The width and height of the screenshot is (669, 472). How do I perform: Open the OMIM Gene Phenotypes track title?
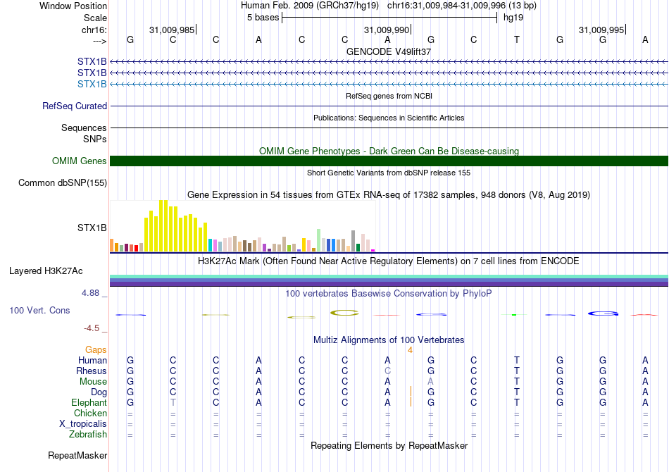pyautogui.click(x=389, y=151)
